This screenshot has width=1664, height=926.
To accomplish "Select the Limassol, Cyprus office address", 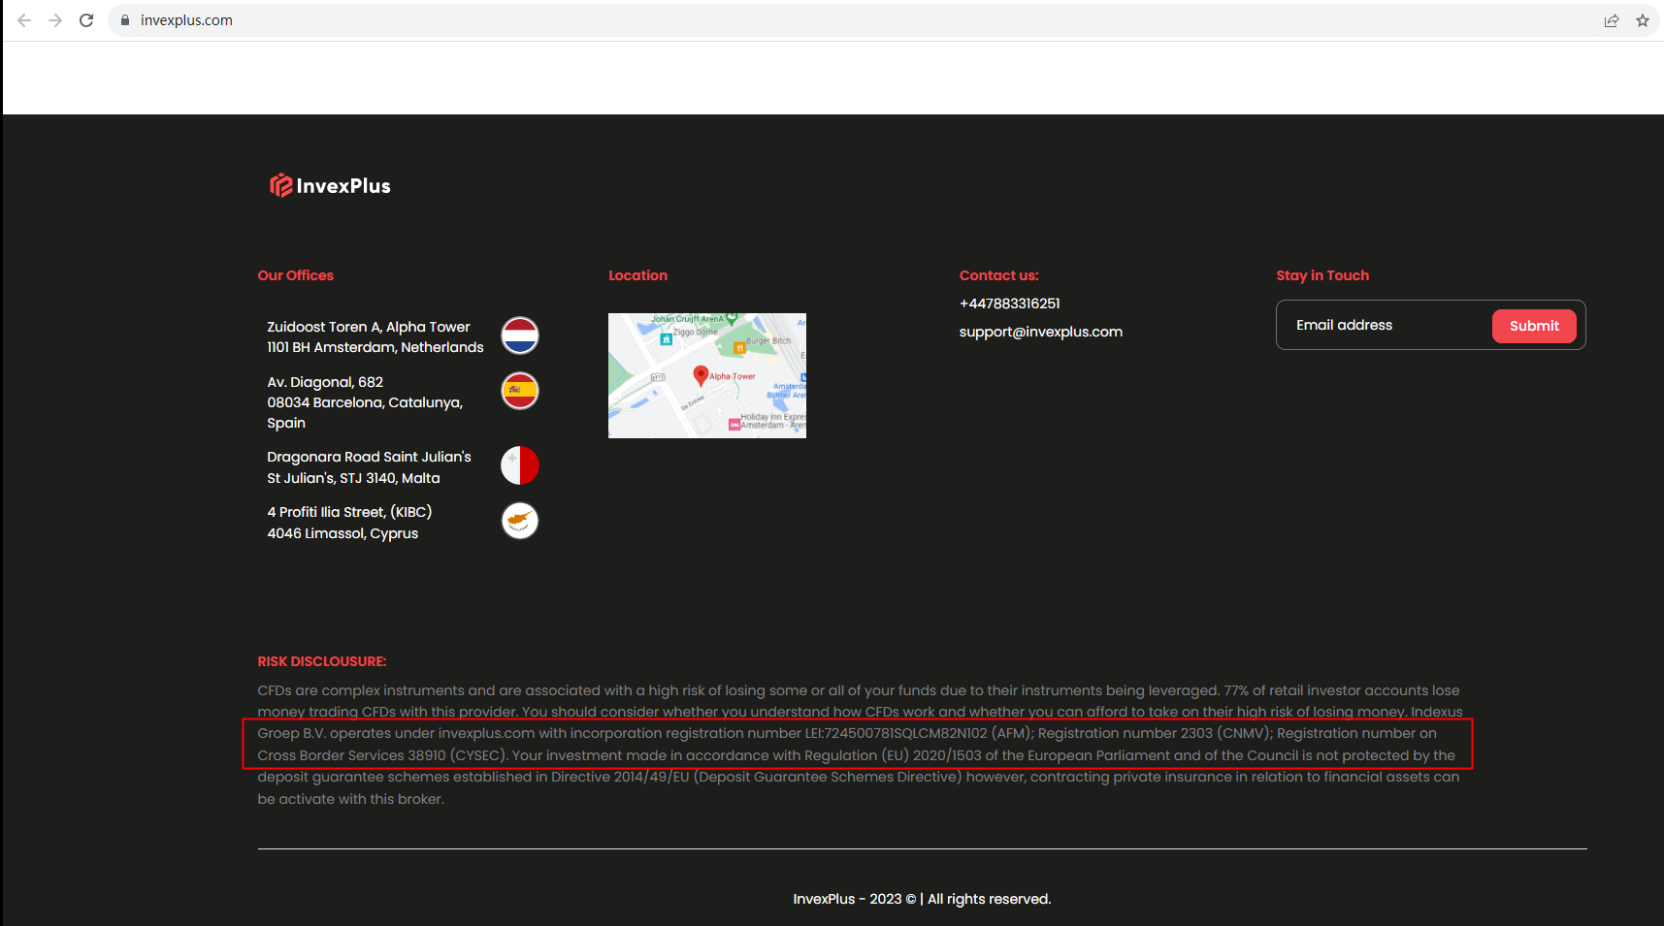I will tap(349, 523).
